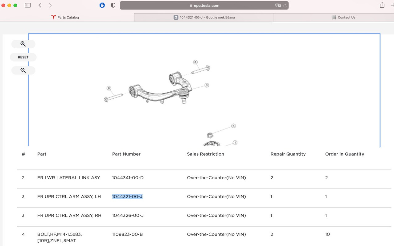Select callout 8 by the upper-right bolt

coord(195,62)
